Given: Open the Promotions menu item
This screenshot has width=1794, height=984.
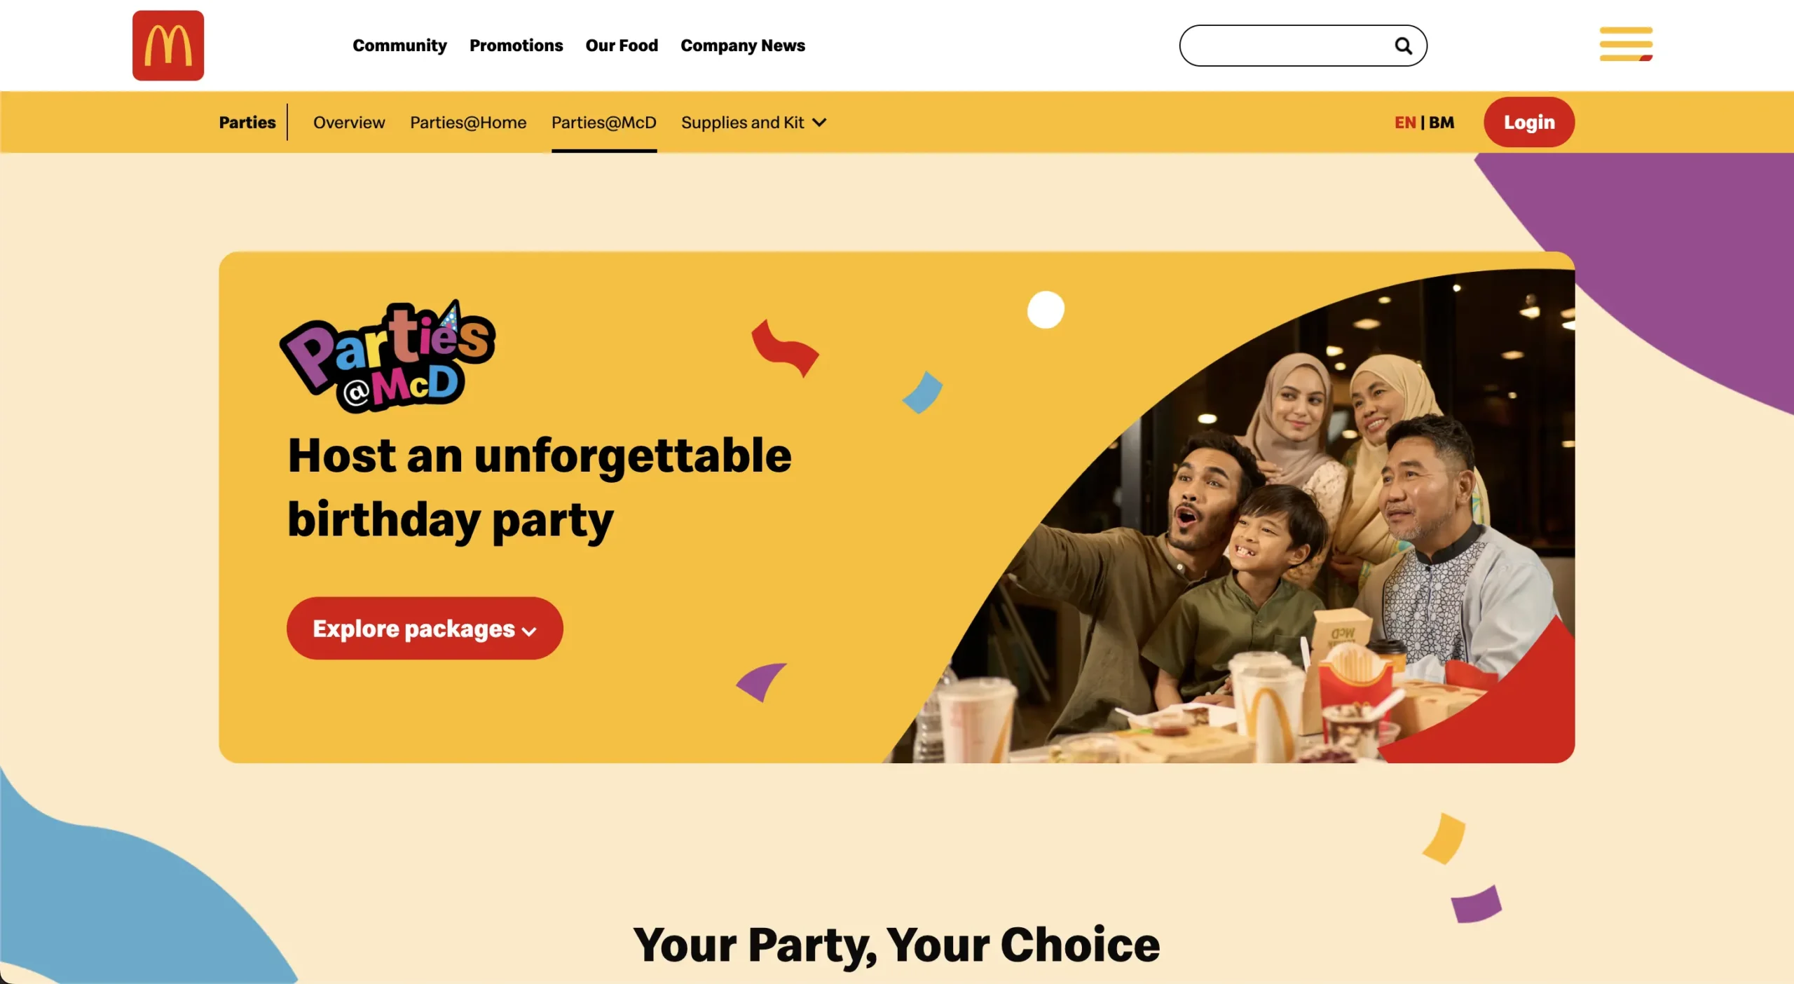Looking at the screenshot, I should [516, 46].
